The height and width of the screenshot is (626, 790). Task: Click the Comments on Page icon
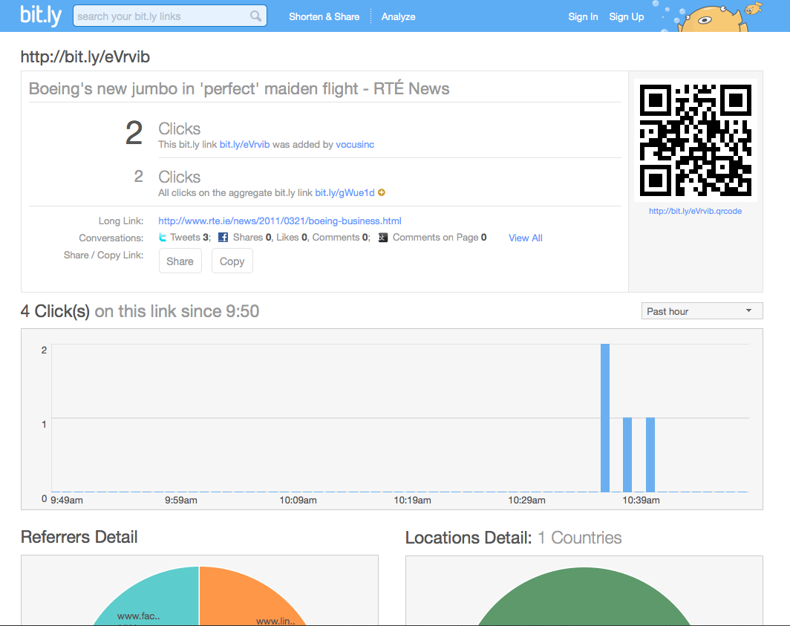coord(383,238)
